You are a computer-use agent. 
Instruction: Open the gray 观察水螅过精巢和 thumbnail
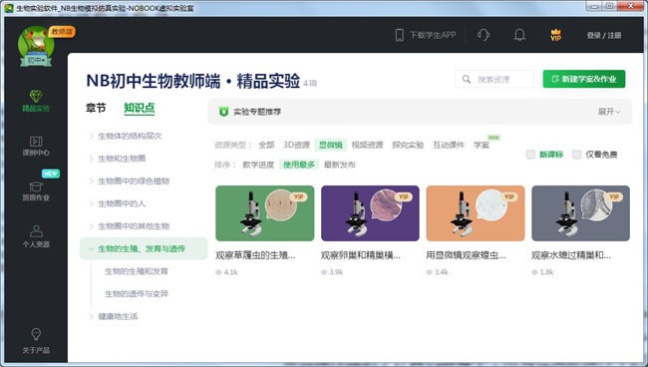click(580, 213)
